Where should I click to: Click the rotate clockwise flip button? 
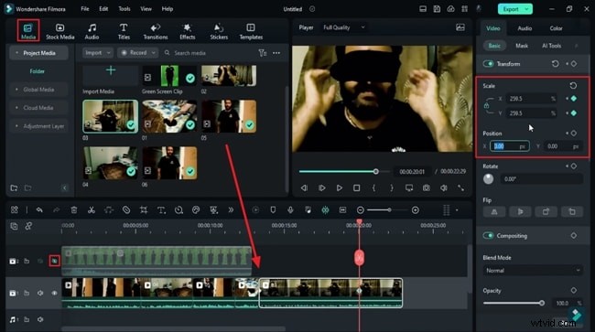546,212
